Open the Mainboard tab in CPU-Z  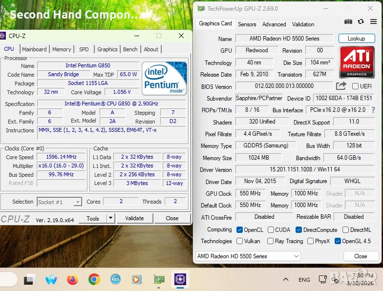pos(34,49)
